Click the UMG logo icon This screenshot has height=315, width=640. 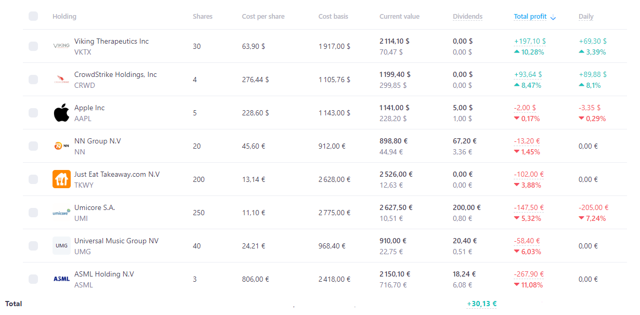[x=61, y=246]
